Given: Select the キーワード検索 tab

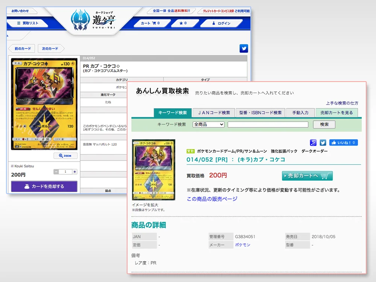Looking at the screenshot, I should [x=173, y=112].
